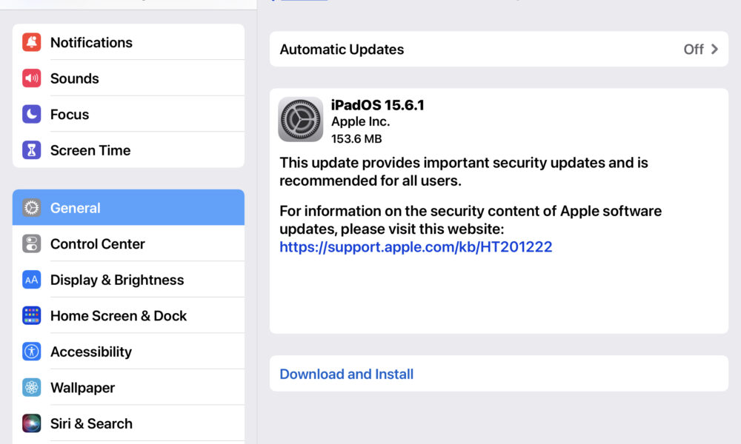The height and width of the screenshot is (444, 741).
Task: Tap the purple Focus moon icon
Action: point(32,114)
